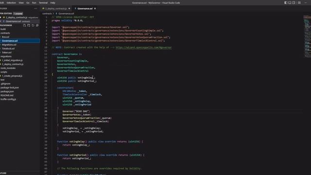
Task: Click 'return votingPeriod_;' on line 43
Action: (77, 158)
